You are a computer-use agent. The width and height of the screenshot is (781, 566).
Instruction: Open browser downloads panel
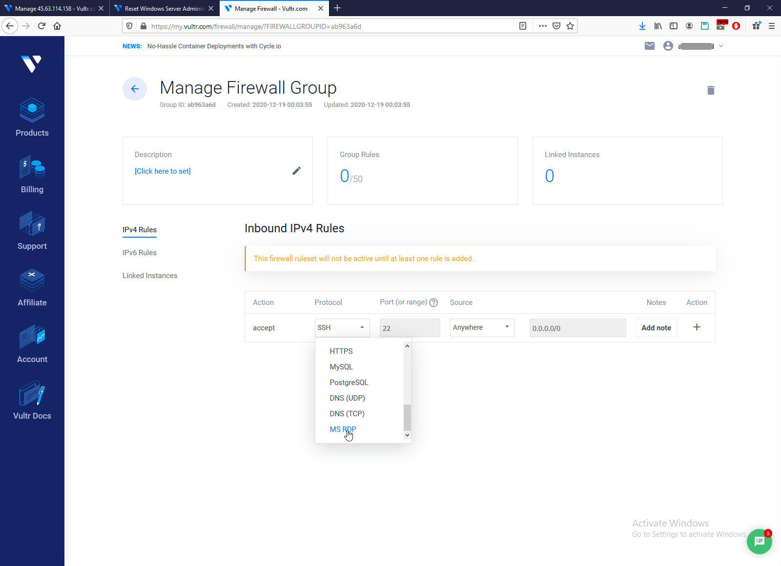[642, 26]
